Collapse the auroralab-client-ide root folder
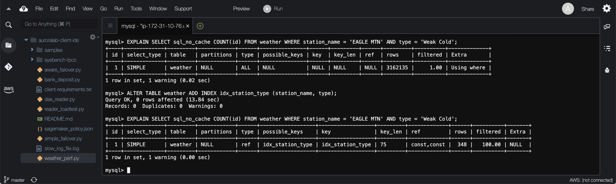Viewport: 616px width, 184px height. pos(26,40)
